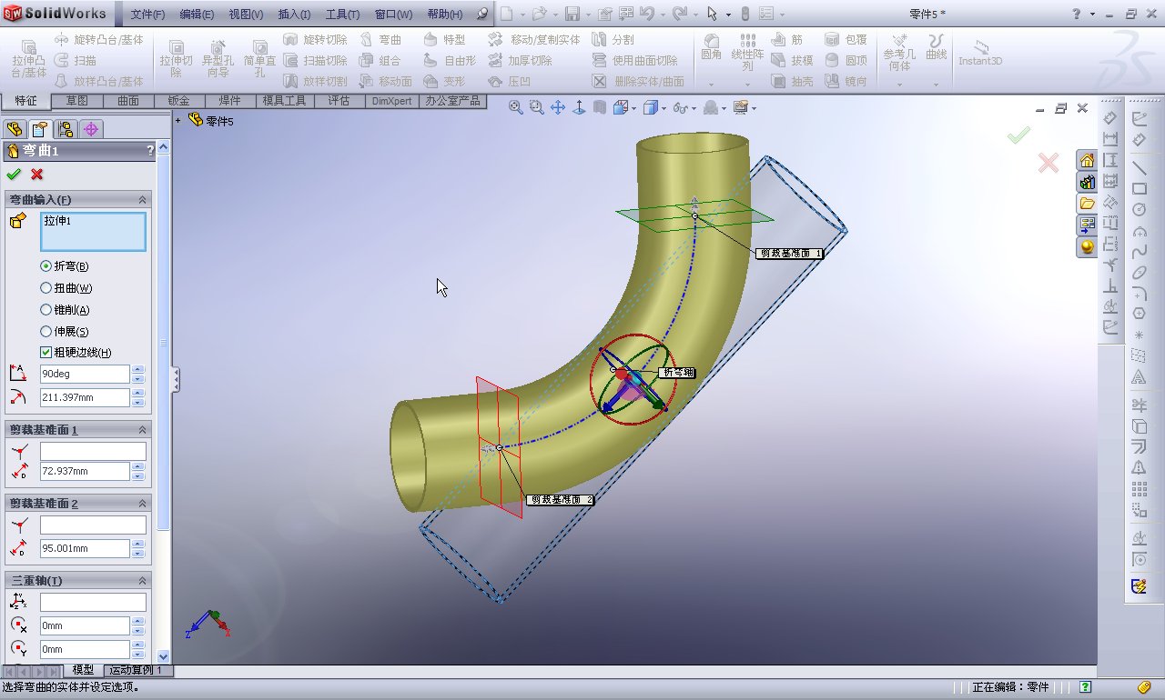Click the Save disk icon
Image resolution: width=1165 pixels, height=700 pixels.
572,14
